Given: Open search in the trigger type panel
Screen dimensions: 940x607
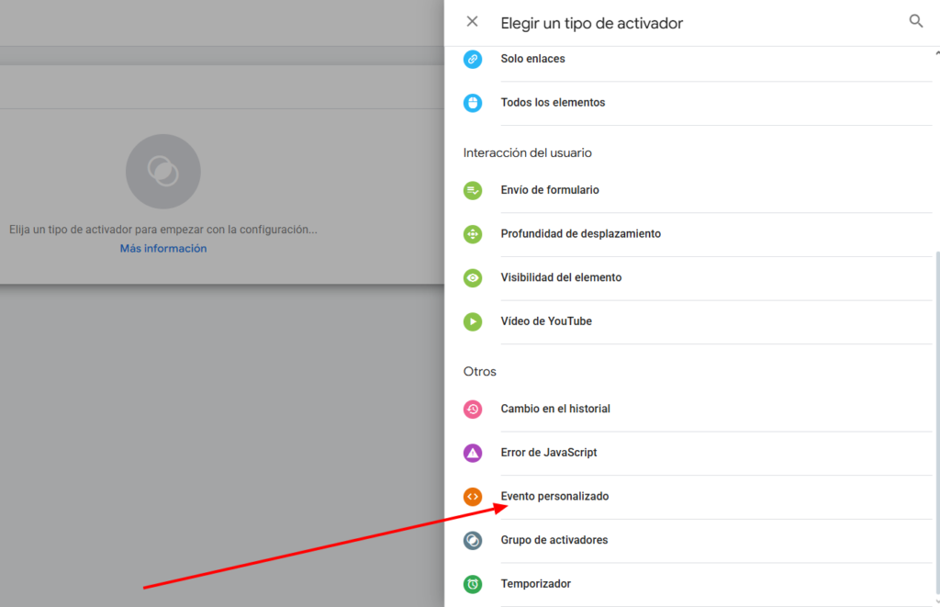Looking at the screenshot, I should 915,21.
